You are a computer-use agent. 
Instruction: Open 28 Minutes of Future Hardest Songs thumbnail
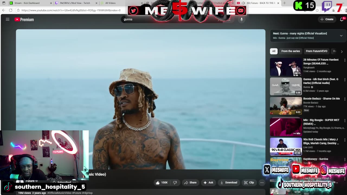click(x=286, y=67)
